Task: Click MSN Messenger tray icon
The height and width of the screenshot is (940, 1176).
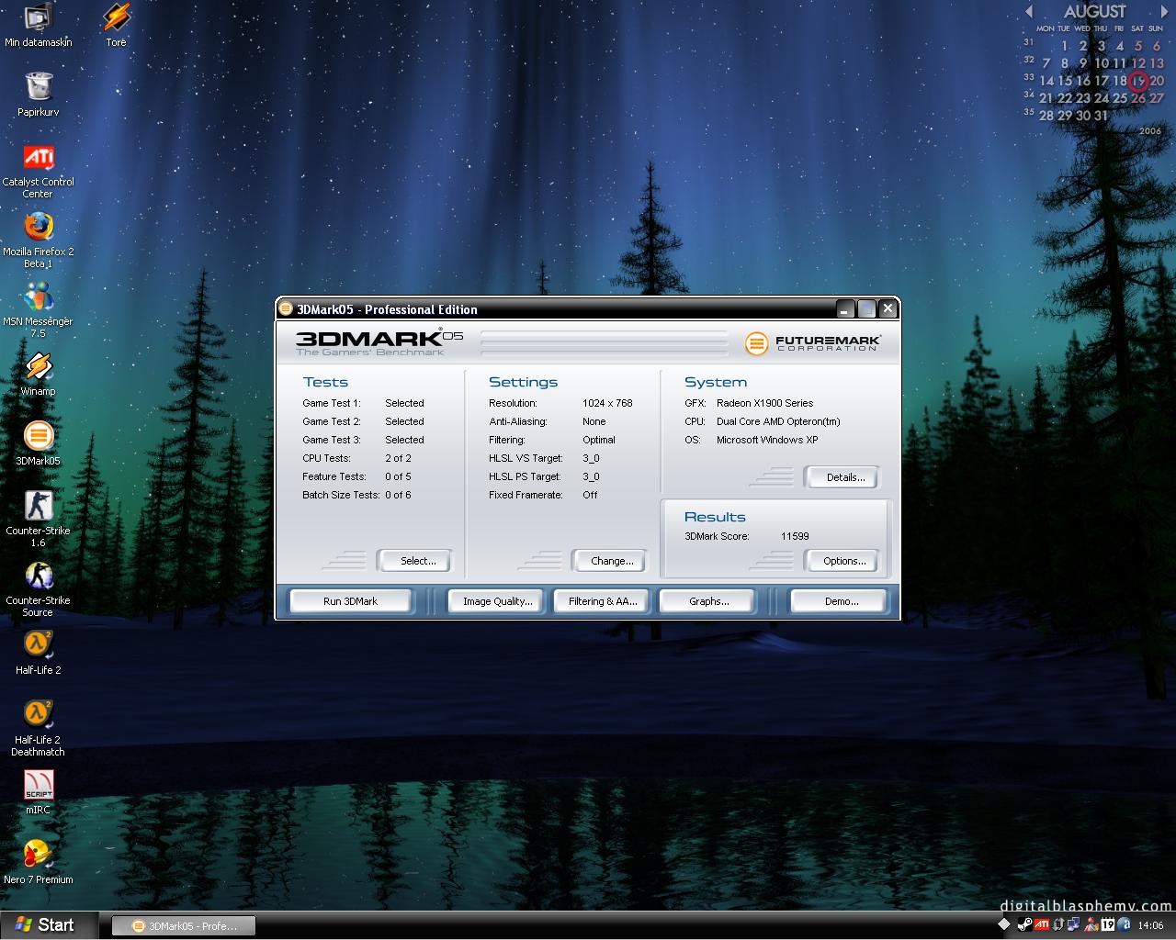Action: [x=1092, y=924]
